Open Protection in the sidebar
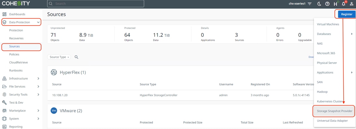Viewport: 356px width, 129px height. pyautogui.click(x=16, y=30)
